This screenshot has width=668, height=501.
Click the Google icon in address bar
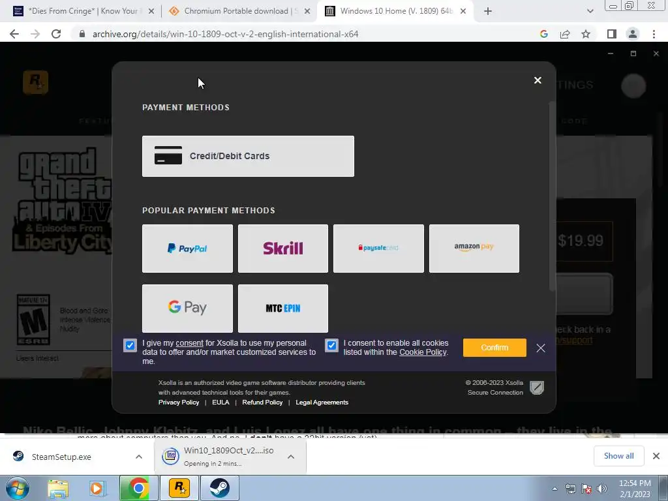tap(543, 34)
